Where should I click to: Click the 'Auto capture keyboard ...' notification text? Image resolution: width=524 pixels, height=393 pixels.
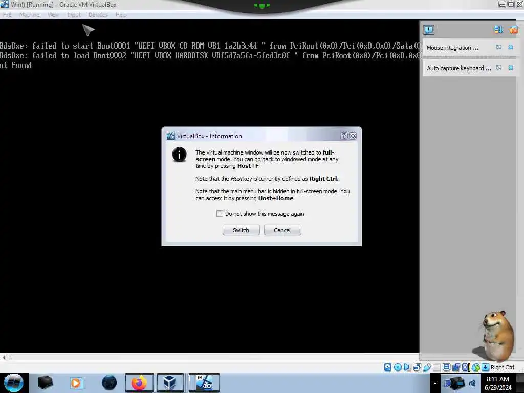pyautogui.click(x=459, y=68)
